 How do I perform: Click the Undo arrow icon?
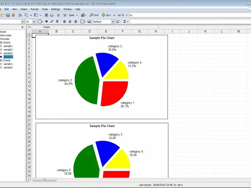click(59, 15)
